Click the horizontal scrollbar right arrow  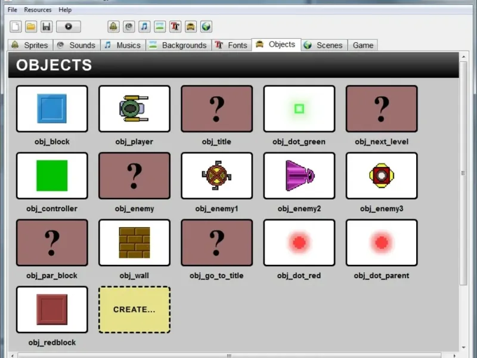click(x=454, y=356)
